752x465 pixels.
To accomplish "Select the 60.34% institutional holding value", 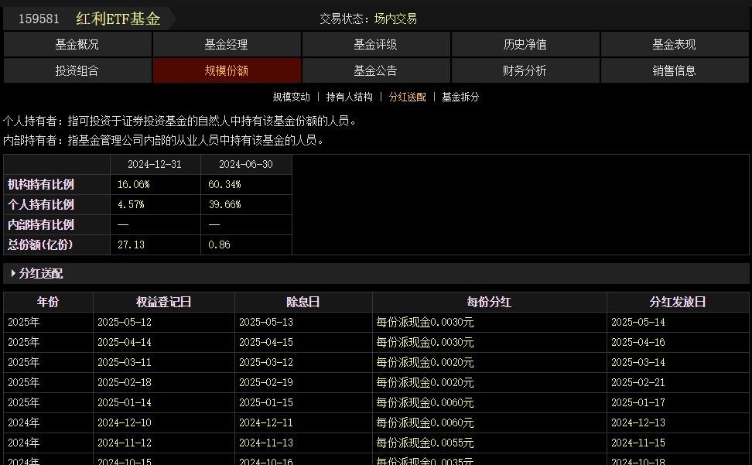I will click(x=224, y=184).
